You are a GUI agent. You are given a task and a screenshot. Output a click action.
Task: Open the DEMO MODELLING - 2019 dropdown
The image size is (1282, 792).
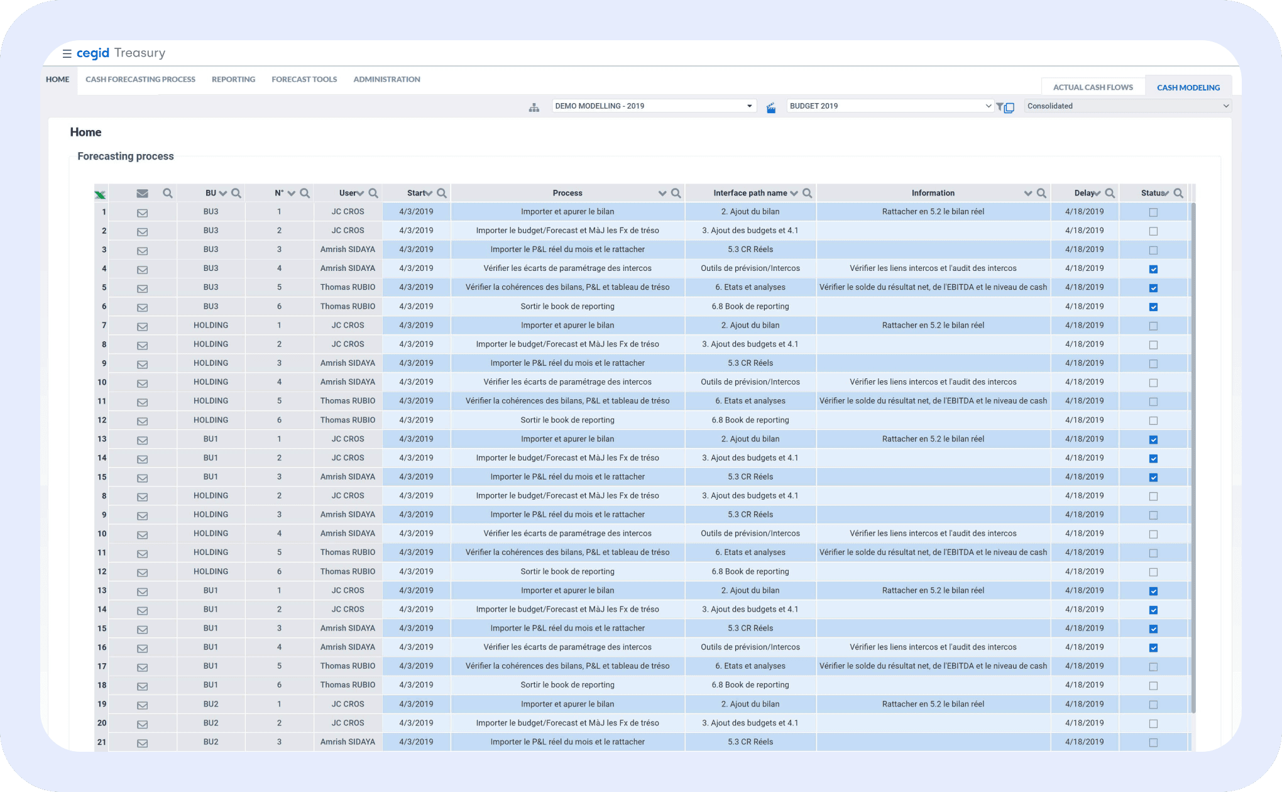tap(654, 106)
